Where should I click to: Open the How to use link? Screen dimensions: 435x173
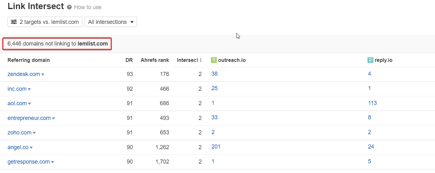[x=88, y=7]
